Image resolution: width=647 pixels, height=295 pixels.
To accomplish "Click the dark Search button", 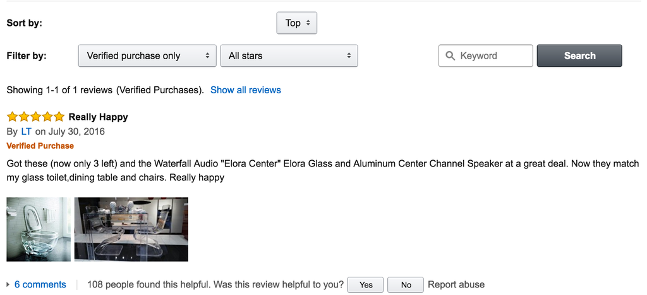I will point(579,56).
